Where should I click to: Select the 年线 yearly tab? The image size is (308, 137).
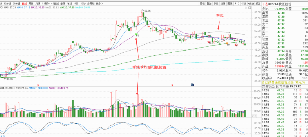[x=69, y=4]
